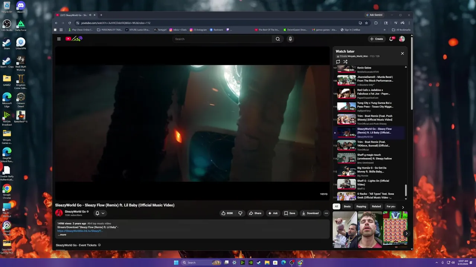Open Chrome extensions puzzle icon
This screenshot has height=267, width=476.
[376, 23]
